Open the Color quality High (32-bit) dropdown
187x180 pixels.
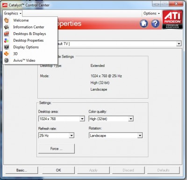coord(130,119)
